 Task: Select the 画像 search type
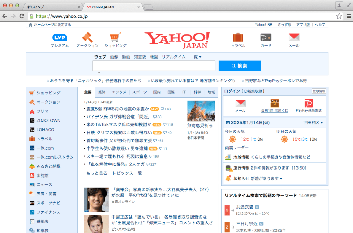pos(114,57)
